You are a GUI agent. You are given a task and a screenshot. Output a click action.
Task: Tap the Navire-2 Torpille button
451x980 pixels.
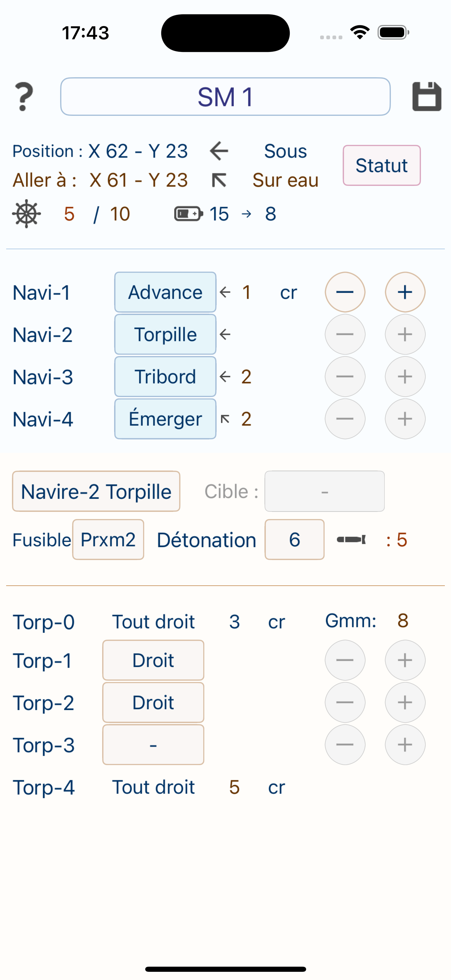click(x=96, y=491)
